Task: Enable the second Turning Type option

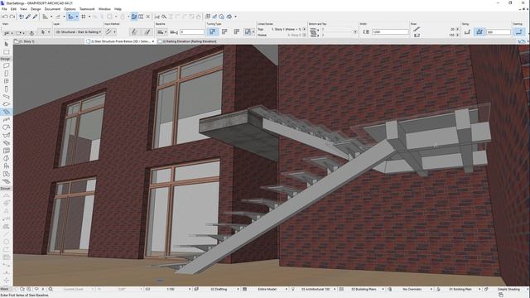Action: pos(224,31)
